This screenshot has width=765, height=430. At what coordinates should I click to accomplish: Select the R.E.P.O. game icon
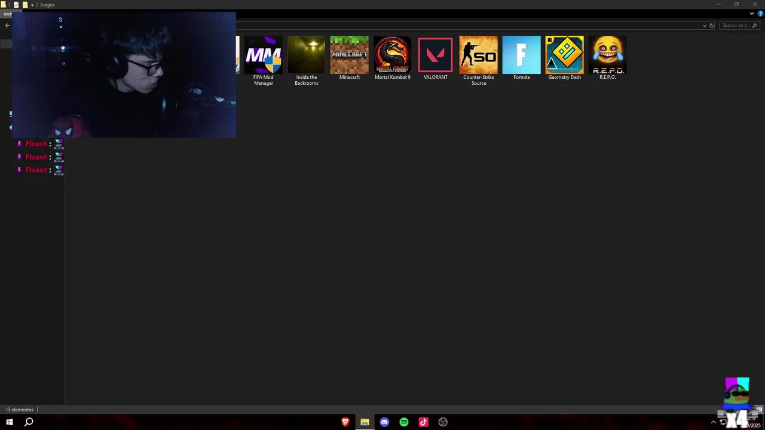tap(608, 55)
